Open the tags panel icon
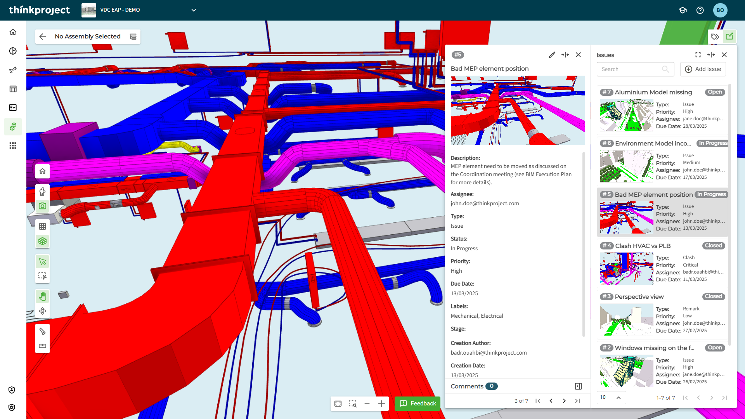Screen dimensions: 745x419 point(715,36)
